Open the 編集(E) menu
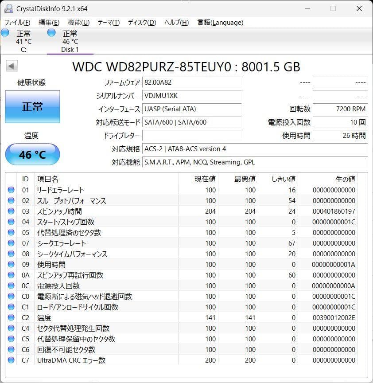This screenshot has height=383, width=373. [x=49, y=23]
